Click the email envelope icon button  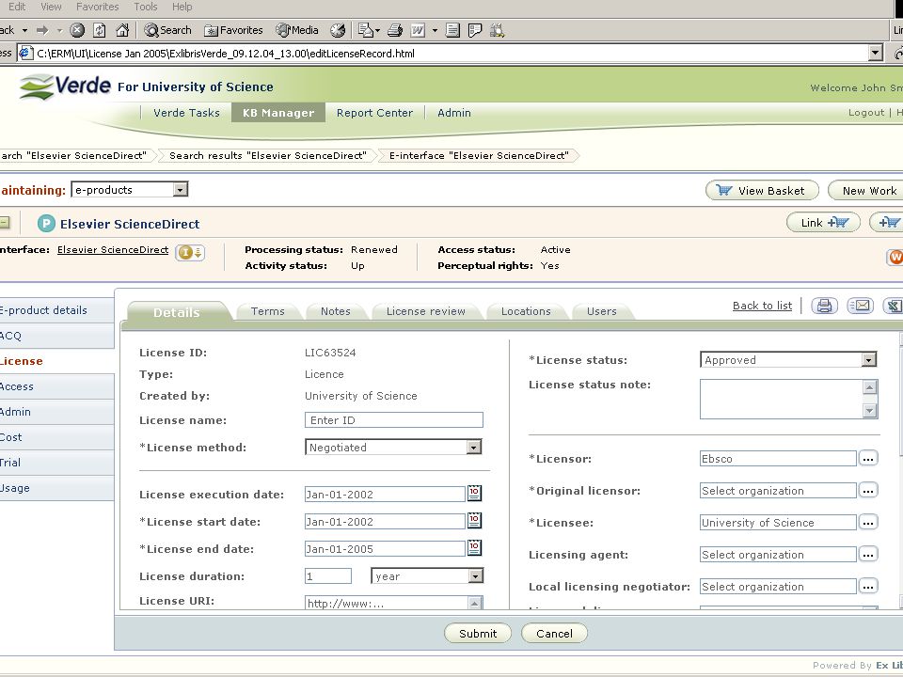(x=861, y=306)
